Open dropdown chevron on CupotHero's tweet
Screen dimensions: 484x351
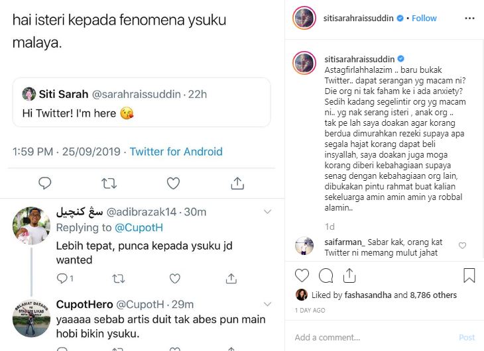click(268, 305)
